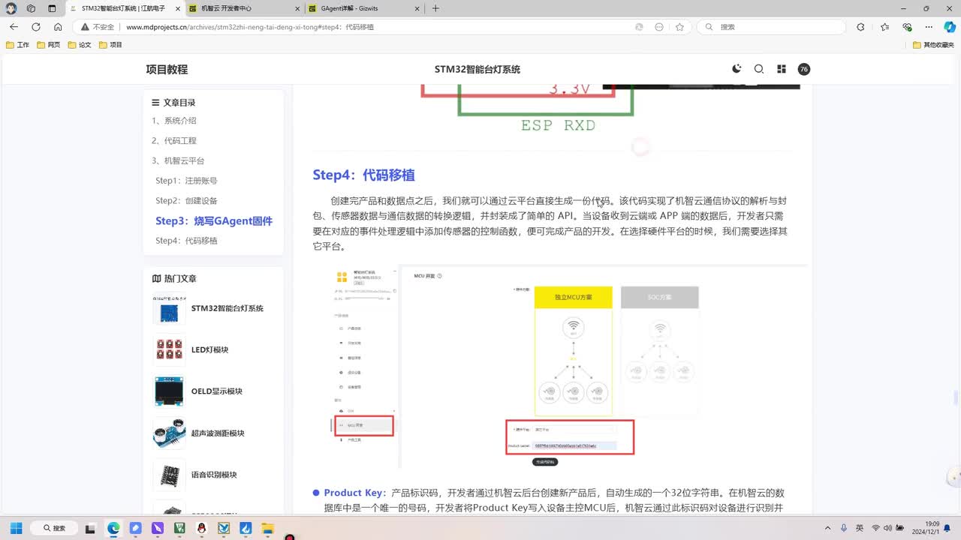Open the LED灯模块 article thumbnail
Image resolution: width=961 pixels, height=540 pixels.
click(169, 349)
